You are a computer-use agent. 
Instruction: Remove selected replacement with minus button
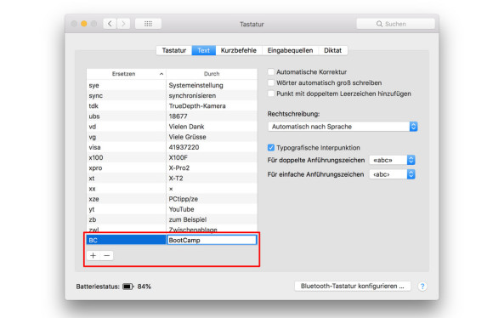point(107,255)
